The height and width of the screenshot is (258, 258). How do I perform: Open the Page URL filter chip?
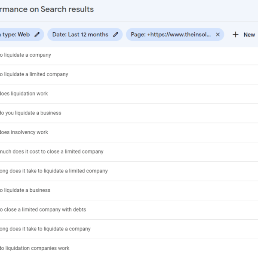[171, 34]
